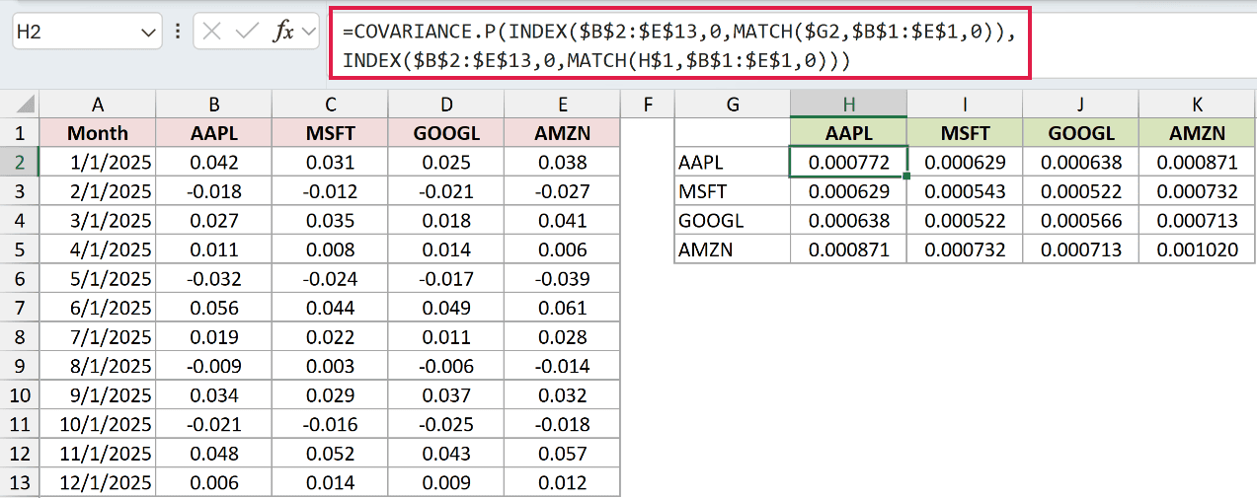Click the MSFT row label in column G
The image size is (1257, 498).
732,191
